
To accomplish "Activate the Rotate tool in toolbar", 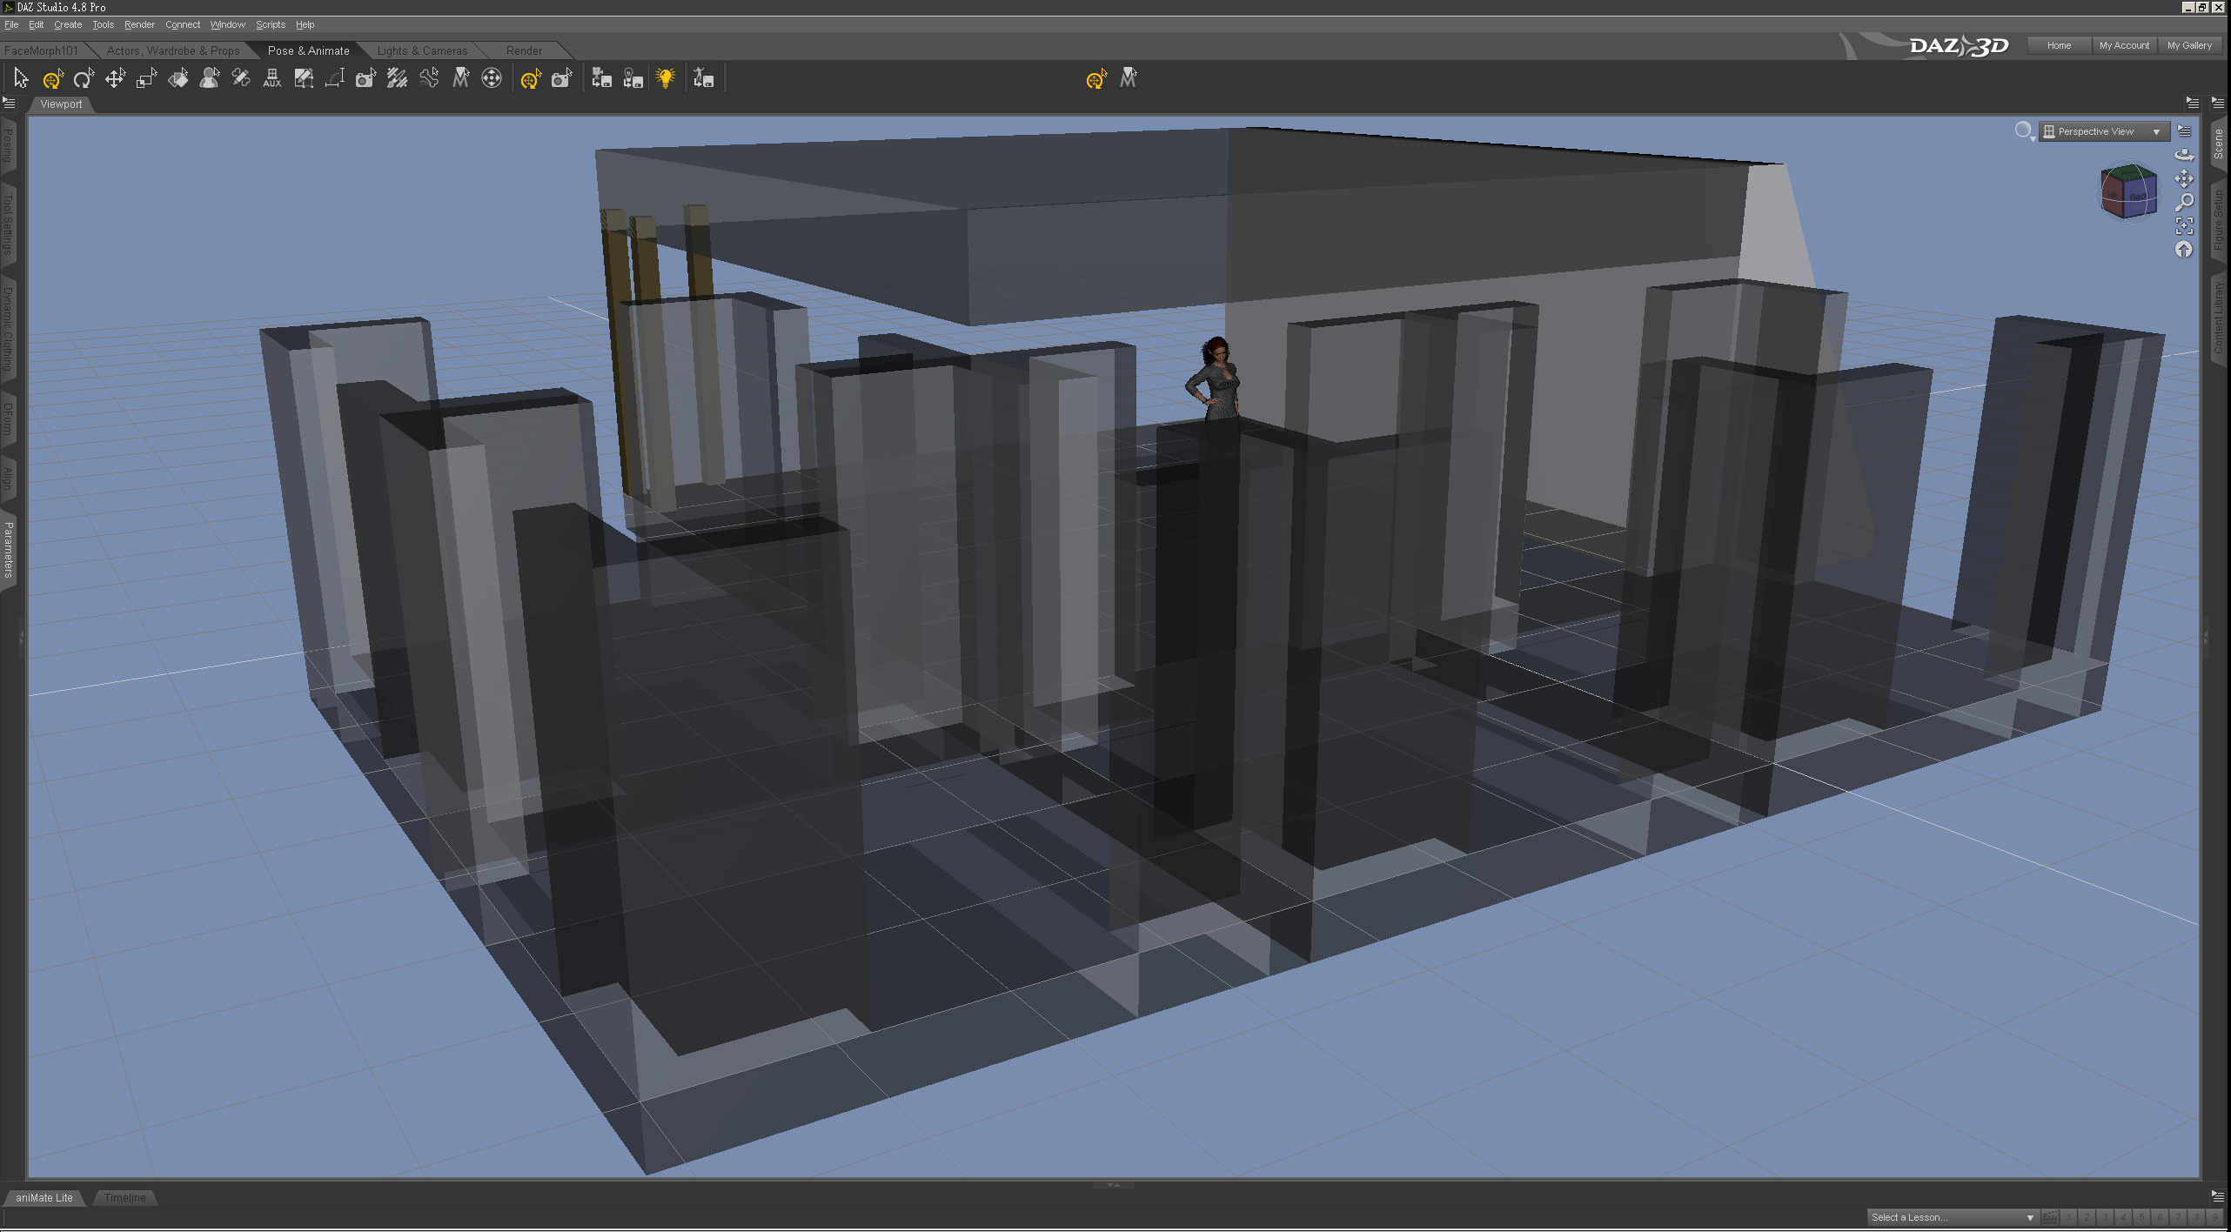I will coord(84,79).
